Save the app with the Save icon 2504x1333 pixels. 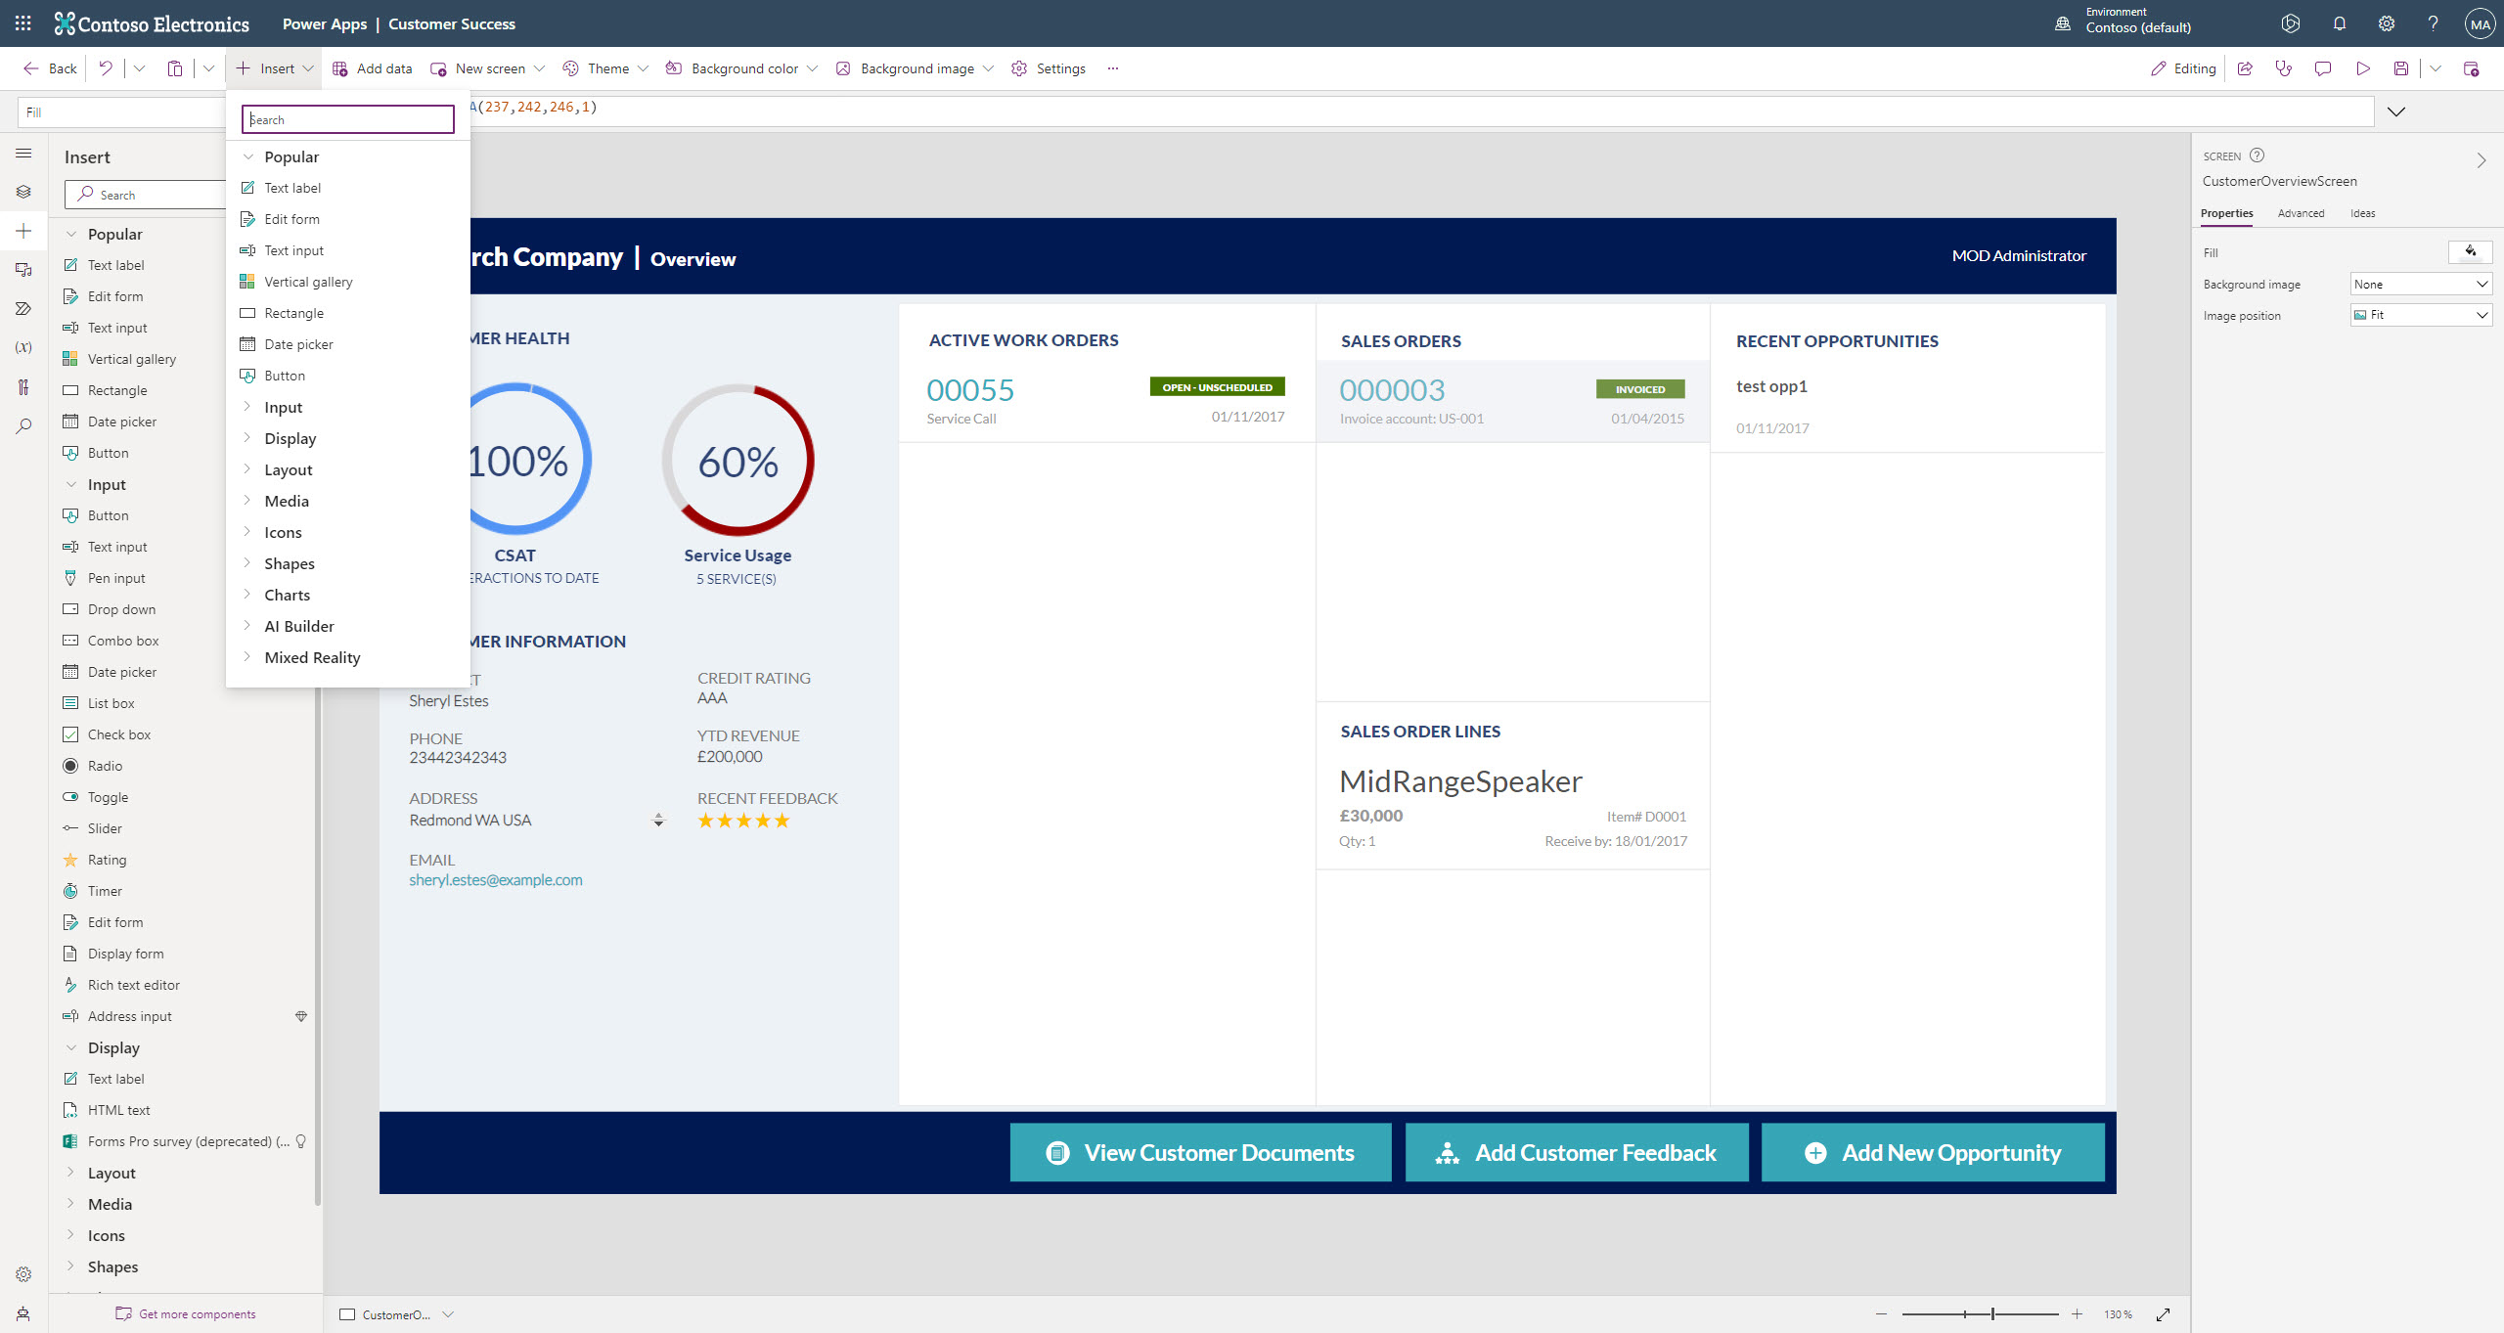2401,68
